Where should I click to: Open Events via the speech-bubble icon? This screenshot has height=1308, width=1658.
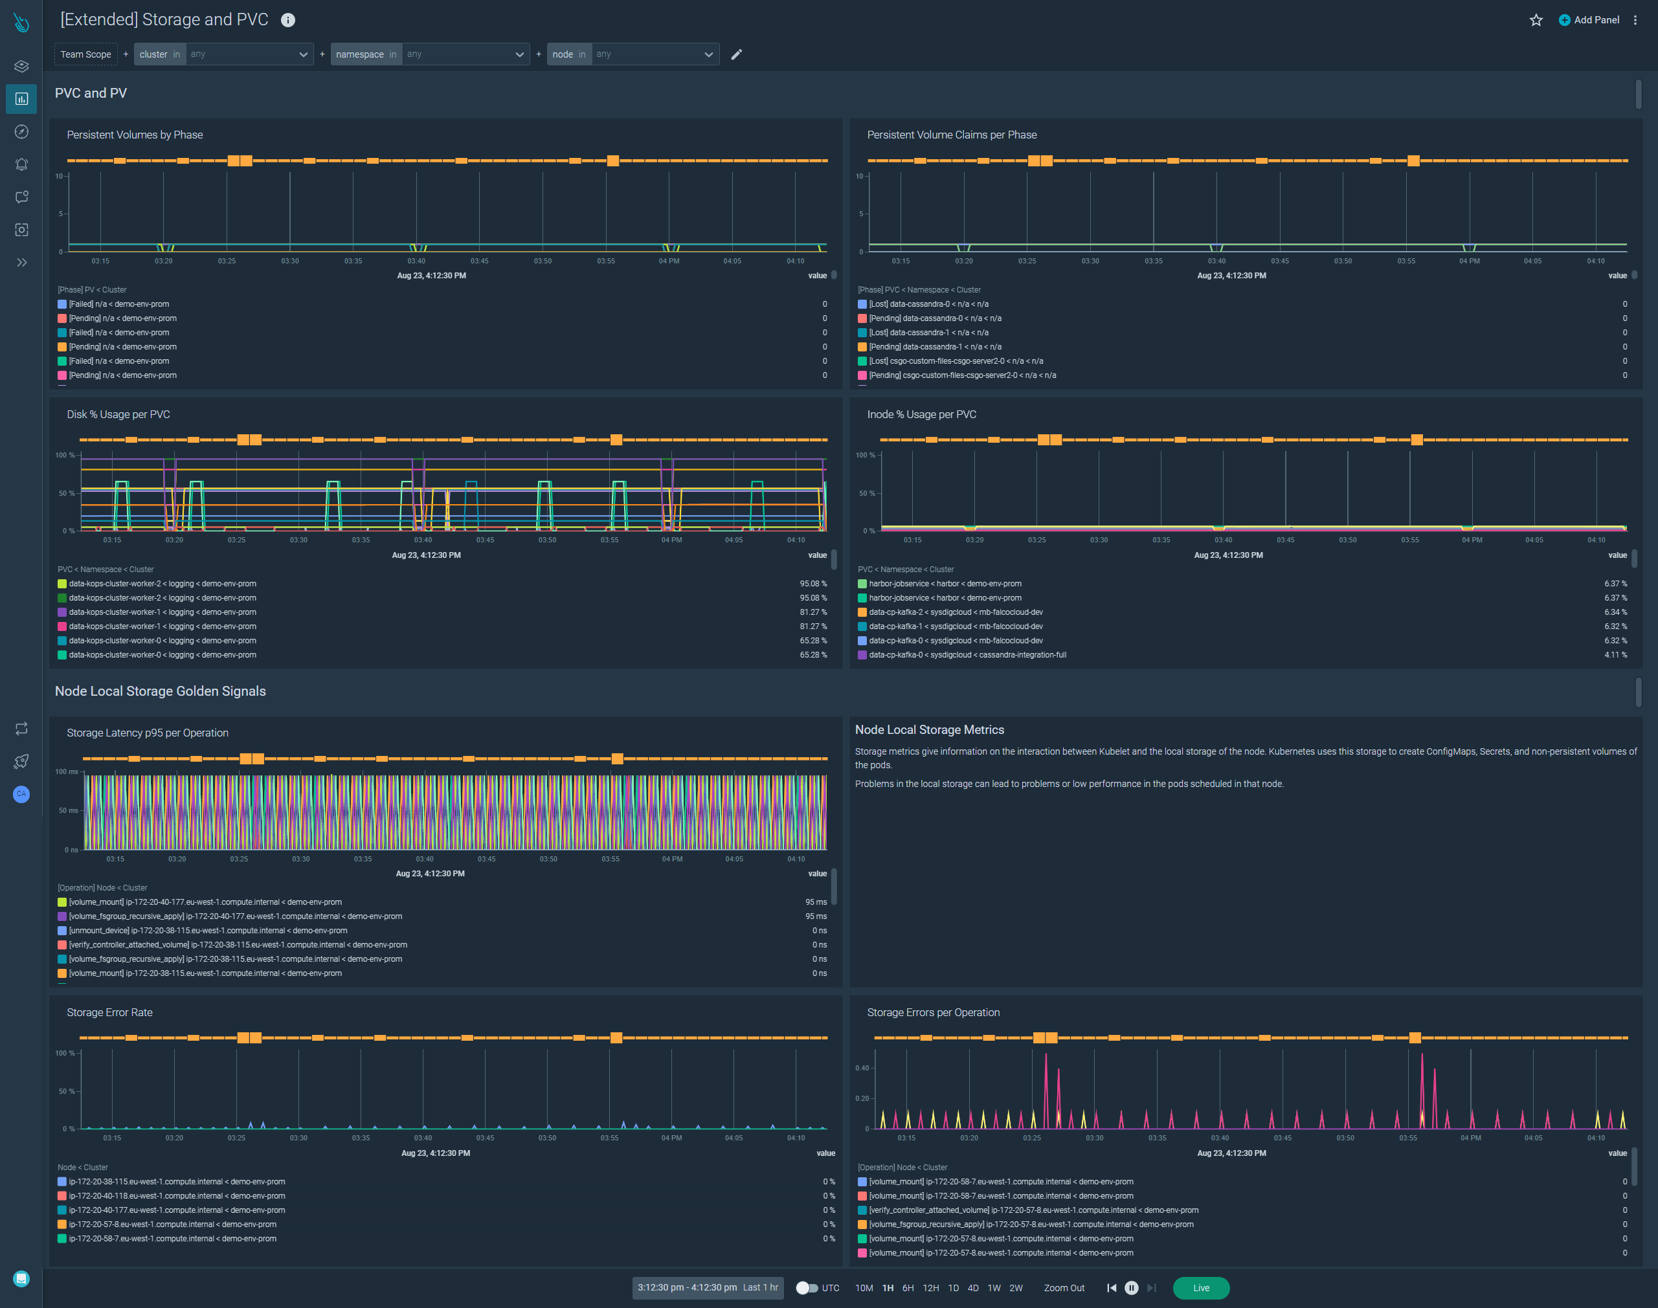click(x=21, y=197)
